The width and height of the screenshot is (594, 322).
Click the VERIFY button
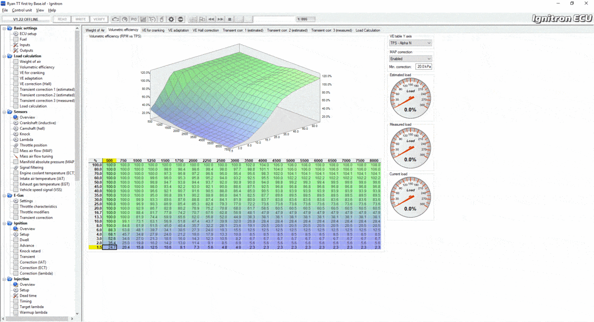point(99,19)
